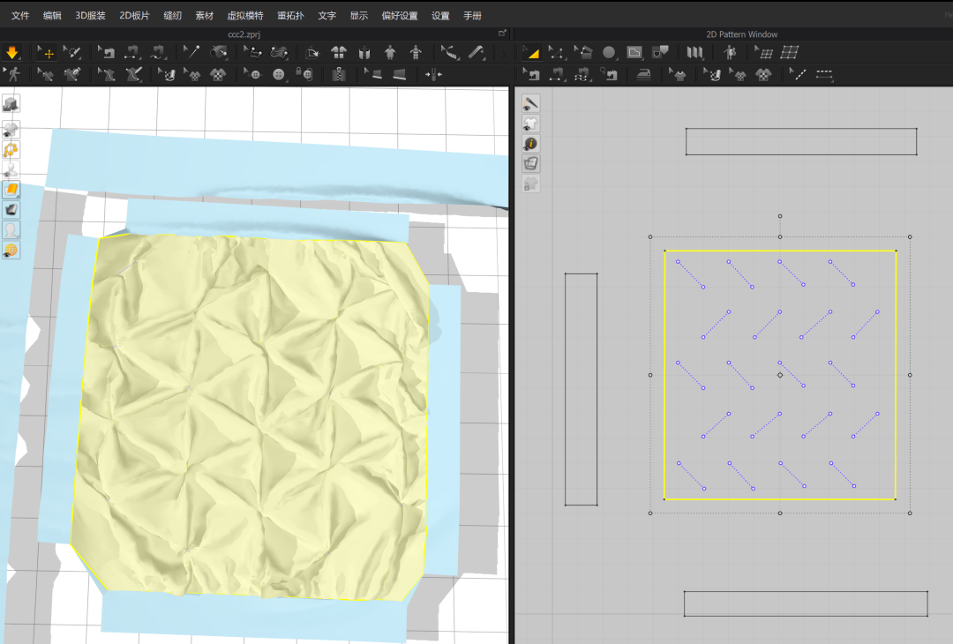The image size is (953, 644).
Task: Select Free Sewing tool in 2D toolbar
Action: tap(583, 75)
